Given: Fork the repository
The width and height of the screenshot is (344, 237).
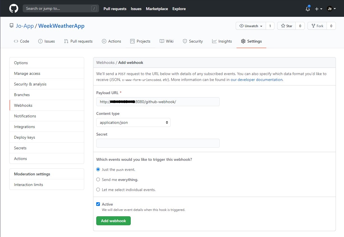Looking at the screenshot, I should pos(317,26).
